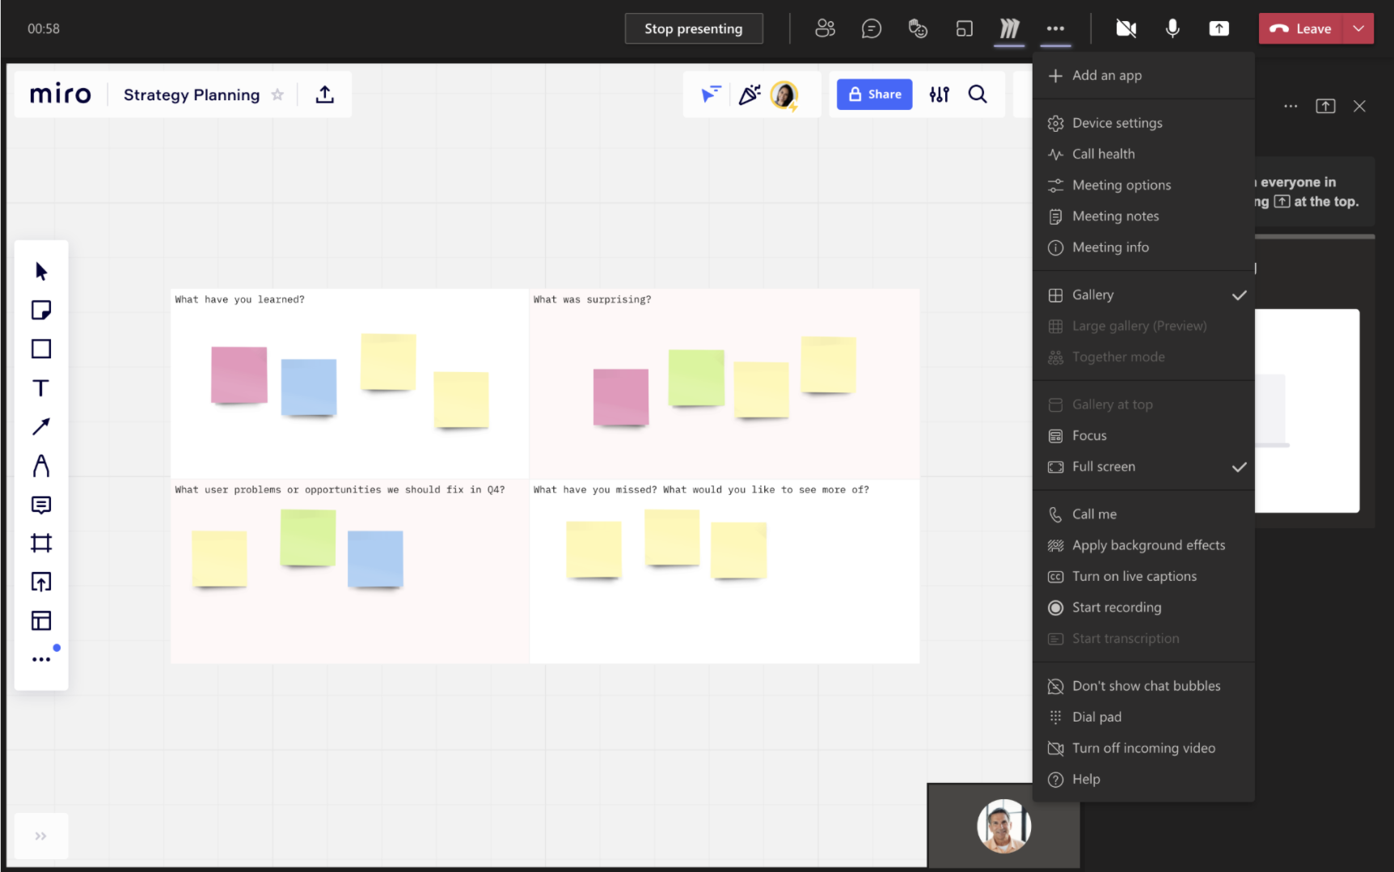Expand the collapsed Miro bottom panel chevrons

(41, 836)
